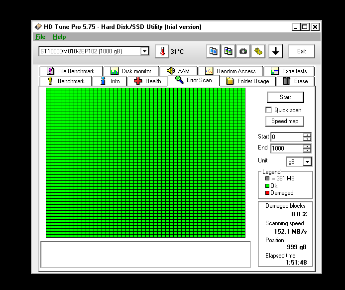Click the temperature thermometer icon
Viewport: 345px width, 290px height.
click(x=162, y=51)
